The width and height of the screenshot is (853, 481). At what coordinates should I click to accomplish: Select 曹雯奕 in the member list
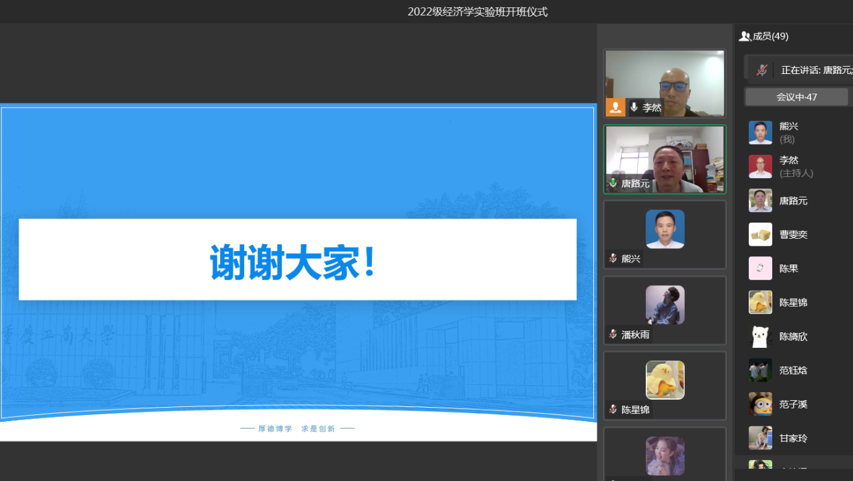point(793,235)
